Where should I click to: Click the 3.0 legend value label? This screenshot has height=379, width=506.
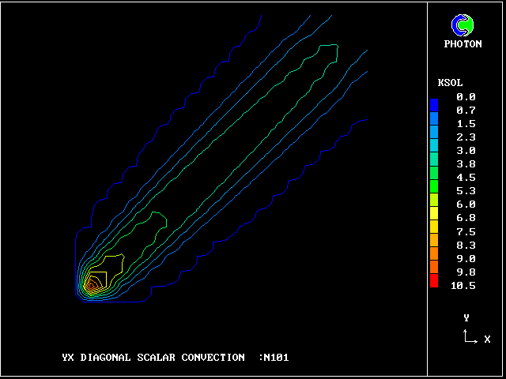466,150
